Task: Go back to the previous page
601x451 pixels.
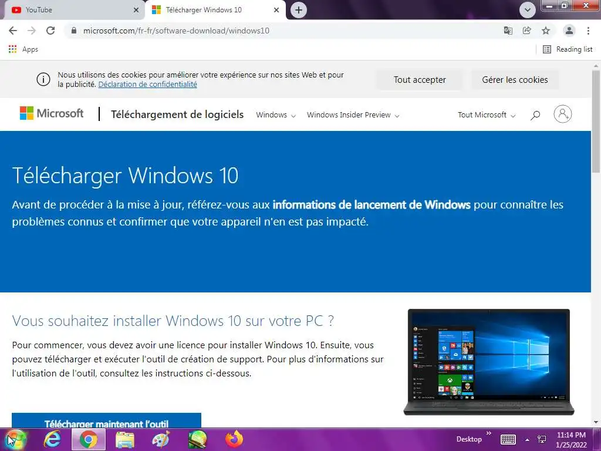Action: [13, 31]
